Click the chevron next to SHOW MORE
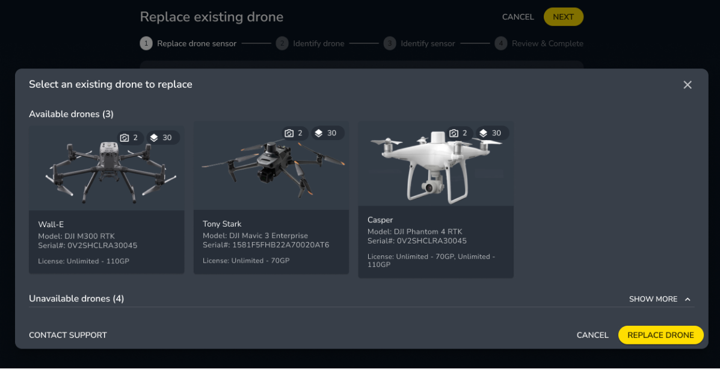The image size is (720, 369). (x=686, y=299)
